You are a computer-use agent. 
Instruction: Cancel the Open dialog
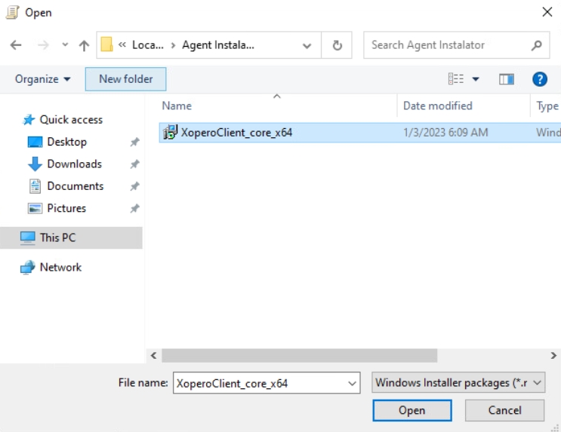click(x=504, y=410)
